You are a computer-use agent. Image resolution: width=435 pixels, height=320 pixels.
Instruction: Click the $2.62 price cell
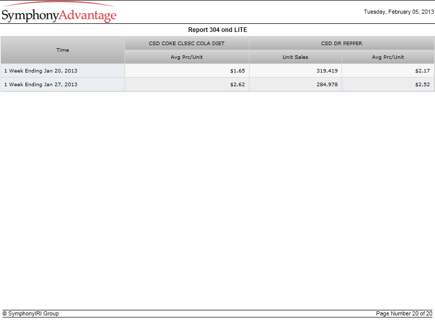[x=187, y=84]
